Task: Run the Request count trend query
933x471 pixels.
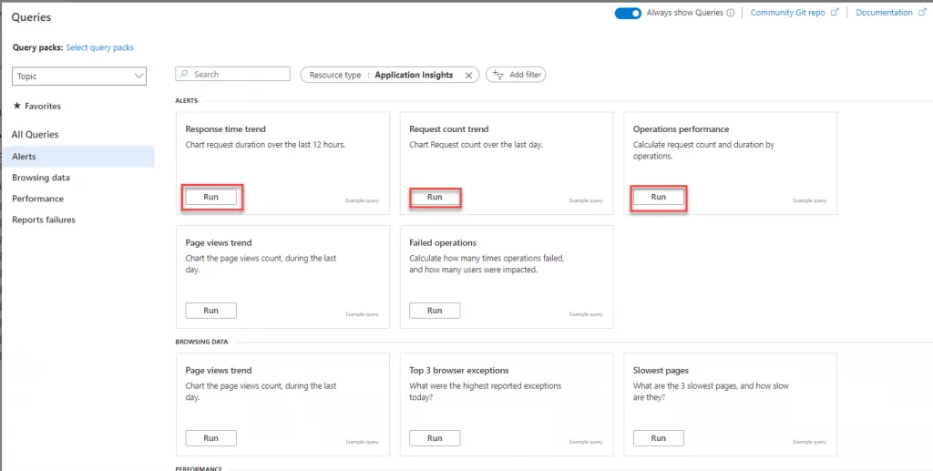Action: point(435,197)
